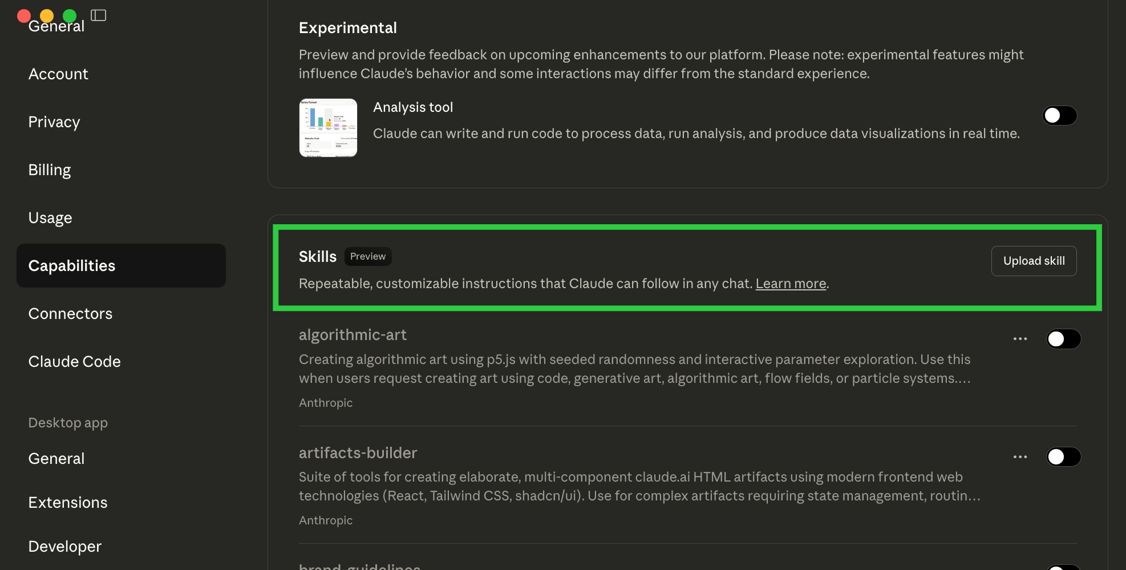The height and width of the screenshot is (570, 1126).
Task: Toggle the sidebar panel icon
Action: (98, 15)
